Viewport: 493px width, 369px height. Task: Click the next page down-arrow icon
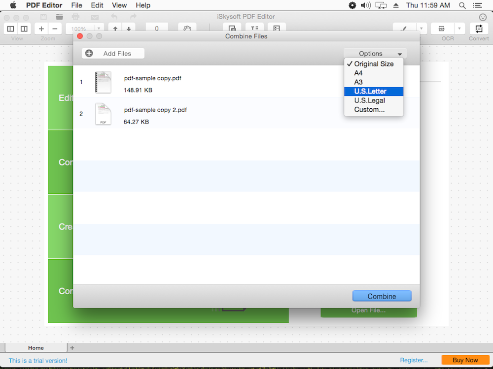coord(129,29)
